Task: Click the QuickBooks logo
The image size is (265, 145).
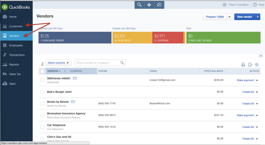Action: click(16, 7)
